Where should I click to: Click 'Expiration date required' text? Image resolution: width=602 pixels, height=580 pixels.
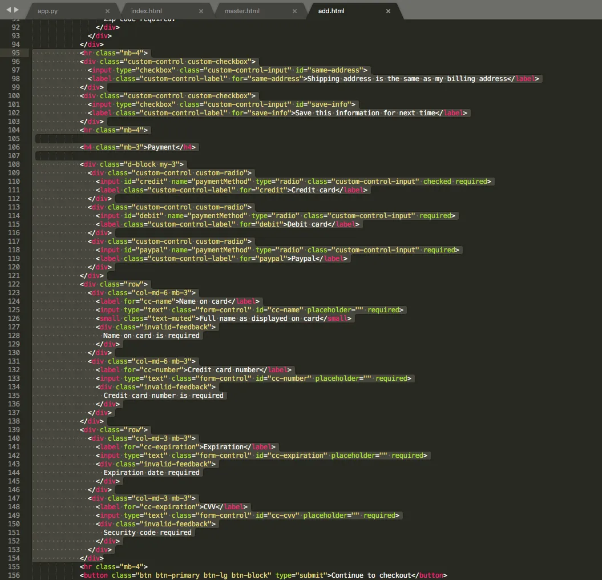pos(151,473)
